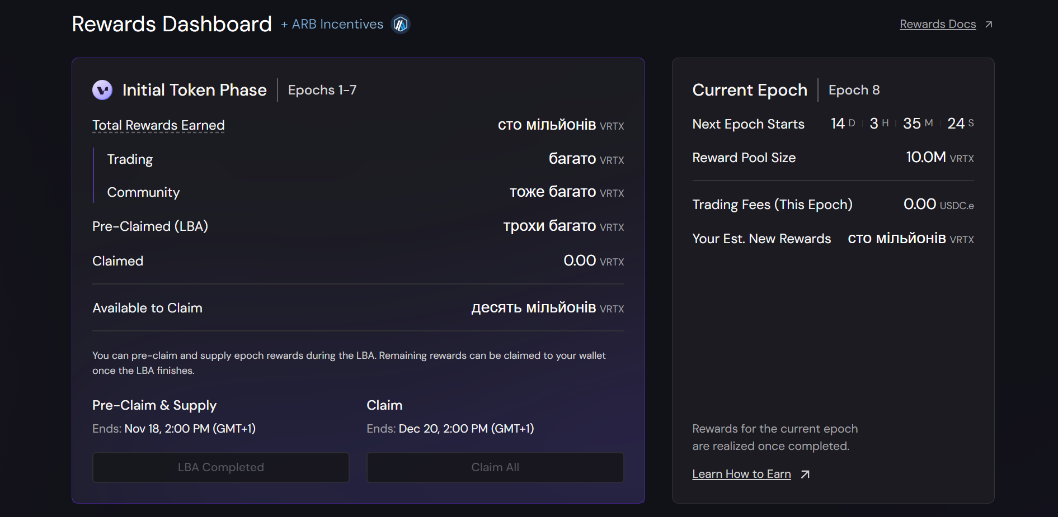Viewport: 1058px width, 517px height.
Task: Click the arrow icon beside Learn How to Earn
Action: pyautogui.click(x=805, y=475)
